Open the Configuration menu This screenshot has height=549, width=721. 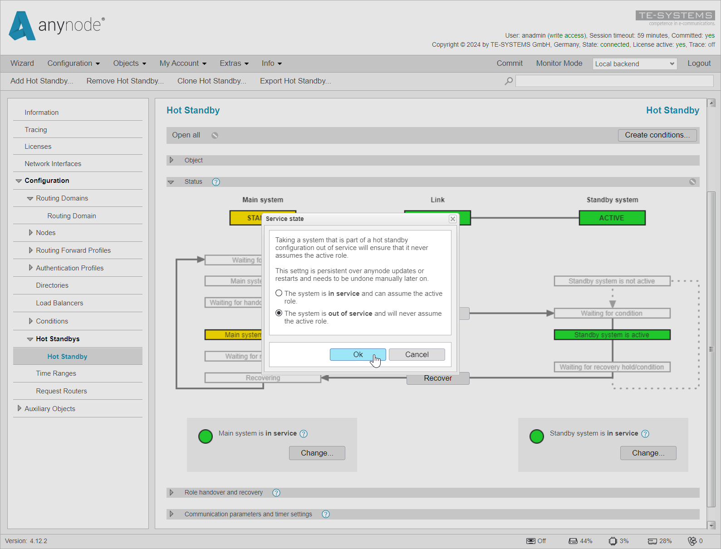(74, 64)
